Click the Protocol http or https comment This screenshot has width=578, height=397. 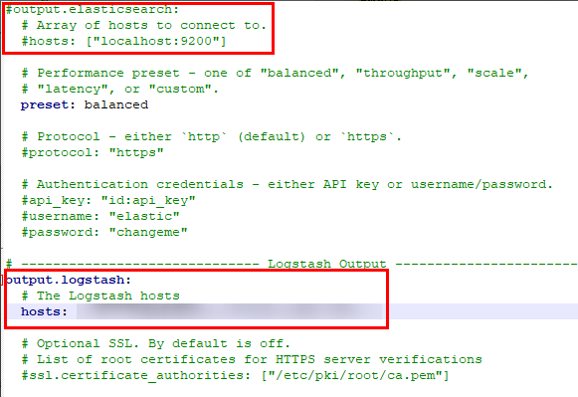point(211,136)
